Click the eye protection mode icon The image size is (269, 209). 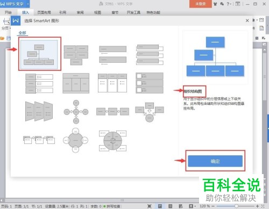pos(191,206)
